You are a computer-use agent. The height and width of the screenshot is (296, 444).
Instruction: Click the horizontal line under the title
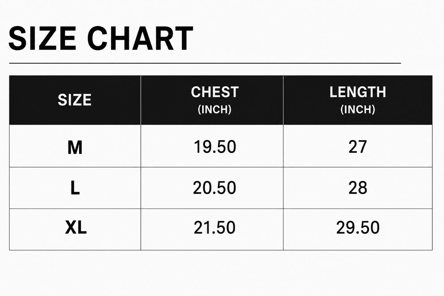205,64
